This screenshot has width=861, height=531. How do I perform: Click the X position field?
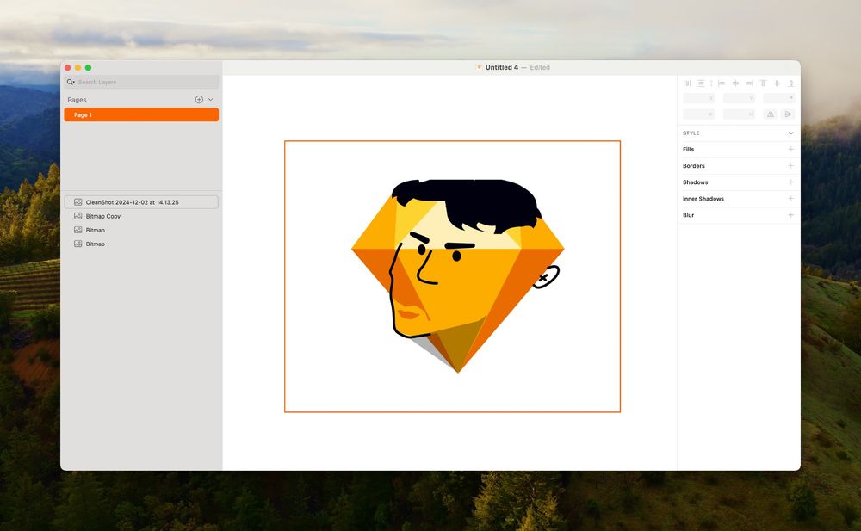tap(699, 98)
